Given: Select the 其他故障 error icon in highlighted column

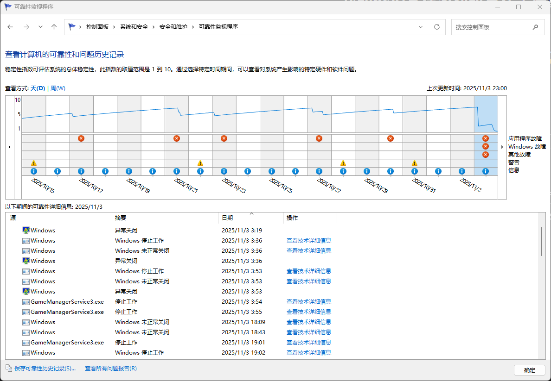Looking at the screenshot, I should [x=486, y=155].
